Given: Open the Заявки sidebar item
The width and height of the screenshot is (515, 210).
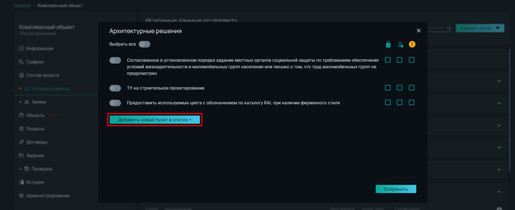Looking at the screenshot, I should pos(39,102).
